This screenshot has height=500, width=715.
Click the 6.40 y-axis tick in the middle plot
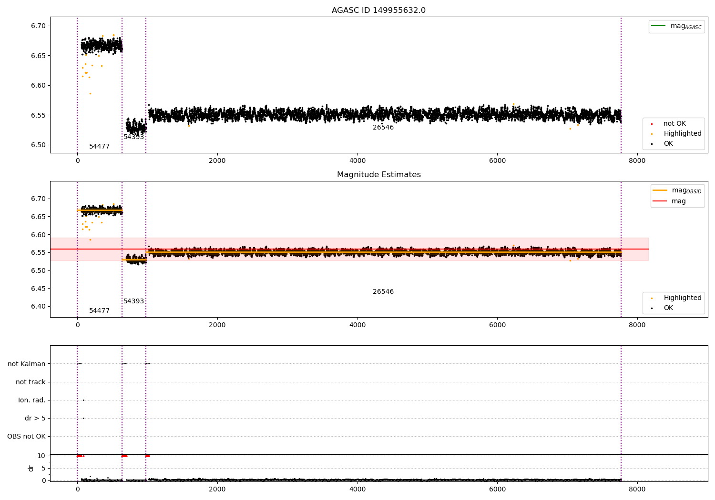click(x=39, y=306)
